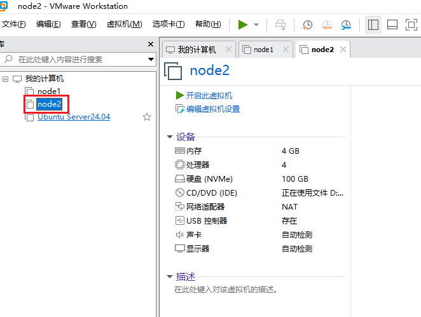Open the 编辑(E) menu
Viewport: 421px width, 317px height.
click(x=48, y=24)
